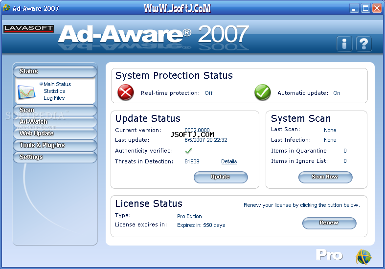Image resolution: width=385 pixels, height=269 pixels.
Task: Click the globe icon beside Pro logo
Action: [363, 256]
